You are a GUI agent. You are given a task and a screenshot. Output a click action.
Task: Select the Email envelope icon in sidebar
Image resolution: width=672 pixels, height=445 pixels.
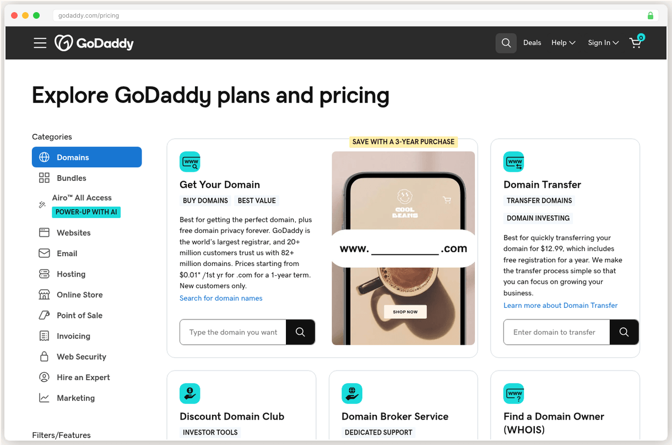[x=44, y=253]
